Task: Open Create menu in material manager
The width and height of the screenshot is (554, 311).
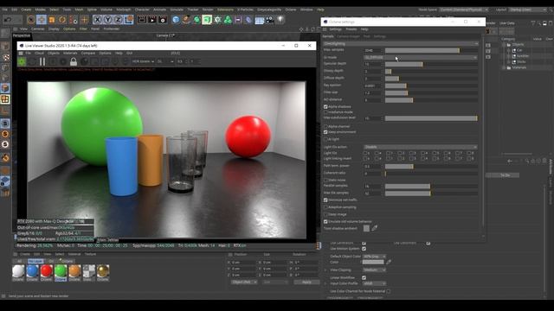Action: [x=25, y=254]
